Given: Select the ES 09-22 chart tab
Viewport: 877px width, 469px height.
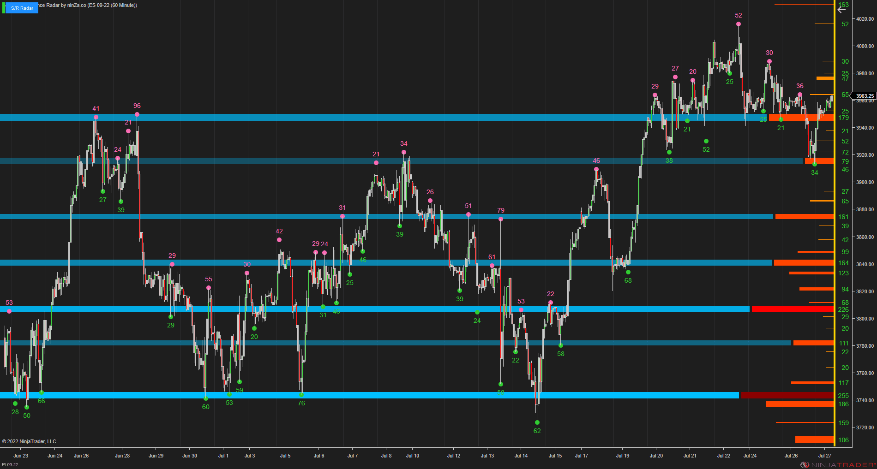Looking at the screenshot, I should (10, 464).
